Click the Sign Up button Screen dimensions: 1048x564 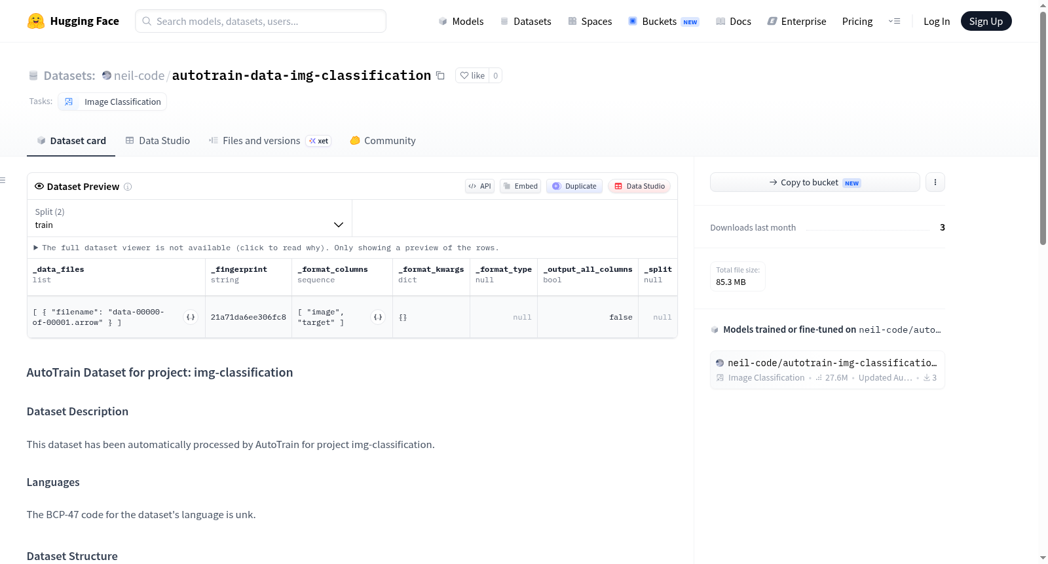point(986,21)
